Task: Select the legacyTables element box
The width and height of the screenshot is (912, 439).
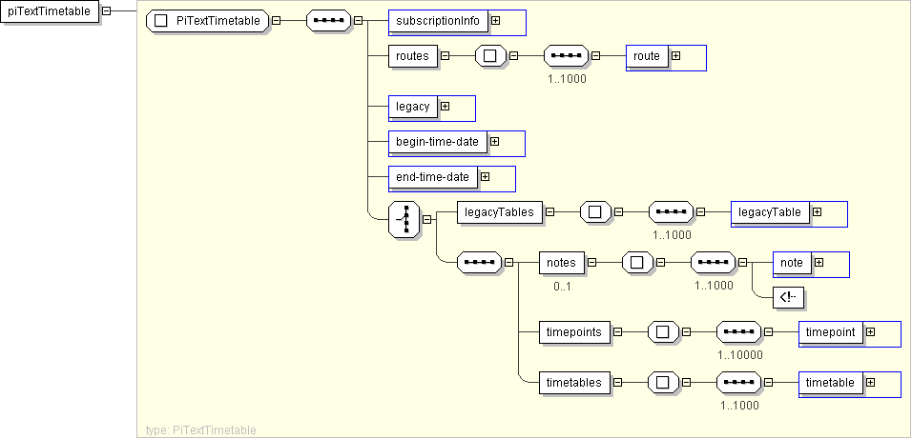Action: (500, 212)
